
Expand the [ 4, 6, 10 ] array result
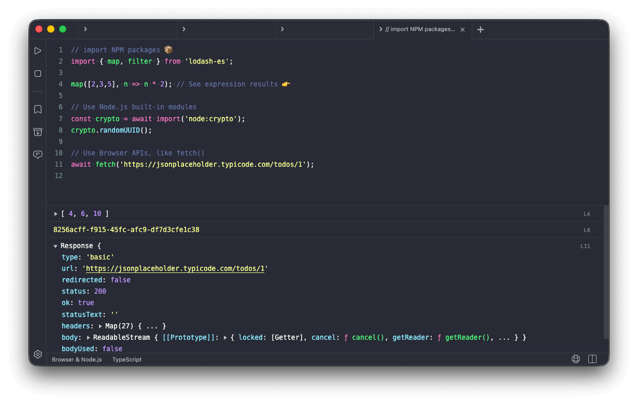(x=56, y=214)
